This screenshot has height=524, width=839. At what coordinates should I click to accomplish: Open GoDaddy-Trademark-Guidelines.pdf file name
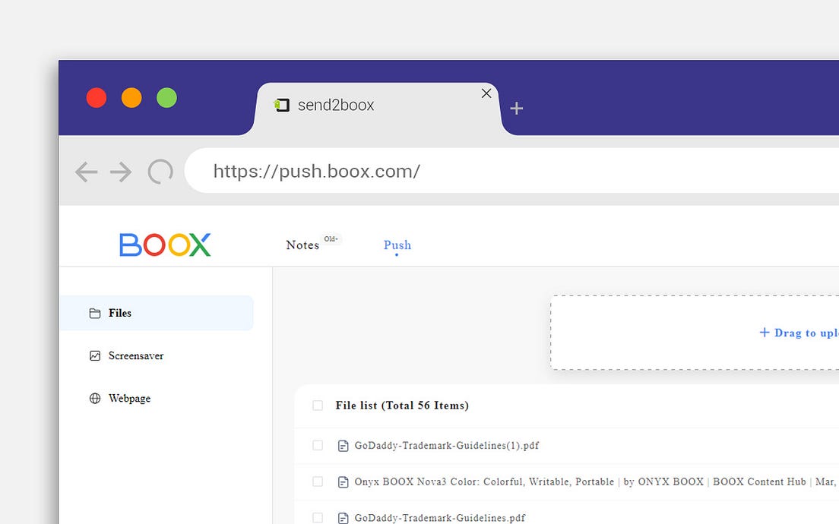(x=440, y=518)
